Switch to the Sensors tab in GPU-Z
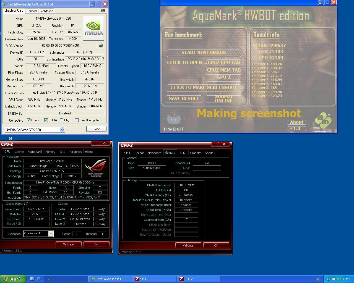The width and height of the screenshot is (354, 283). point(32,11)
